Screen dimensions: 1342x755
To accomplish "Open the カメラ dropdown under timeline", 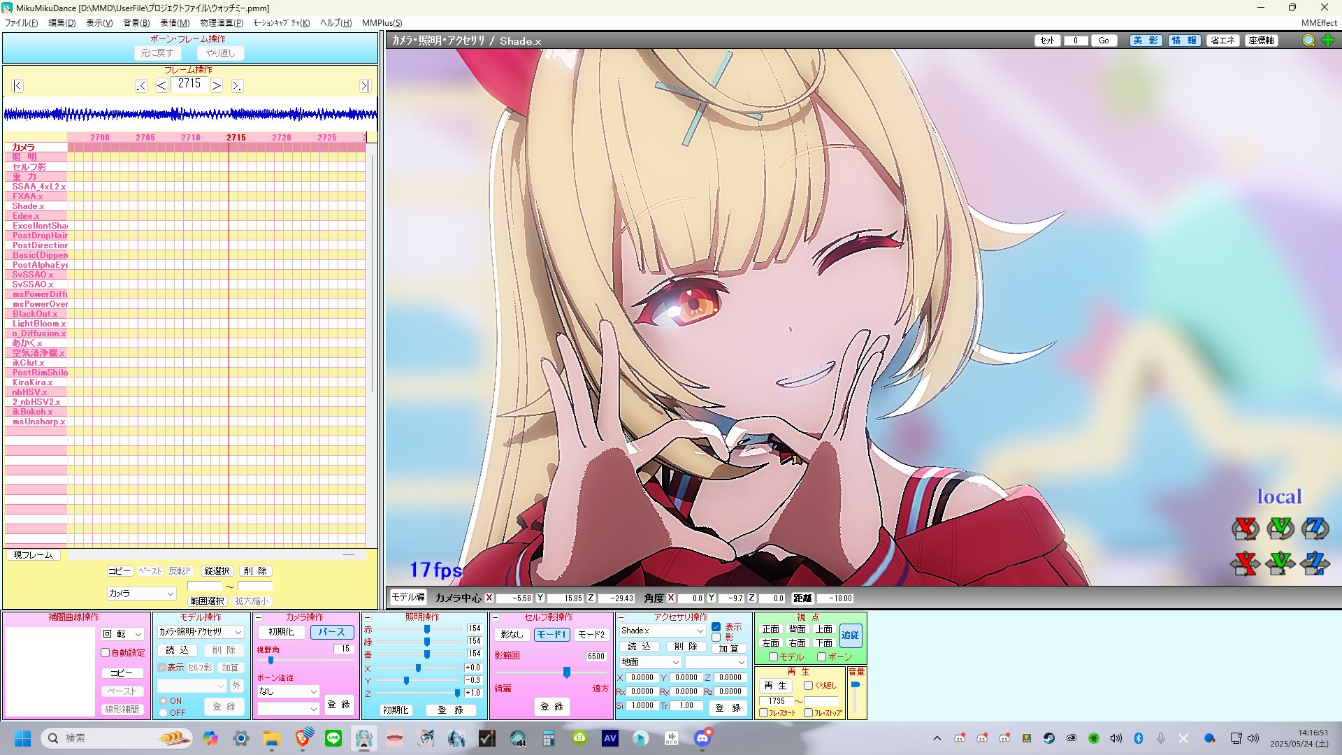I will [x=141, y=594].
